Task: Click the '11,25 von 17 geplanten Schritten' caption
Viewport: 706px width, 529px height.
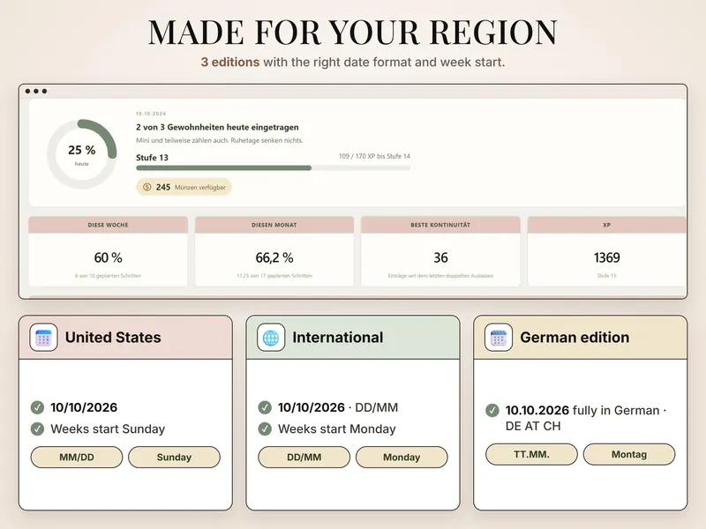Action: pos(274,276)
